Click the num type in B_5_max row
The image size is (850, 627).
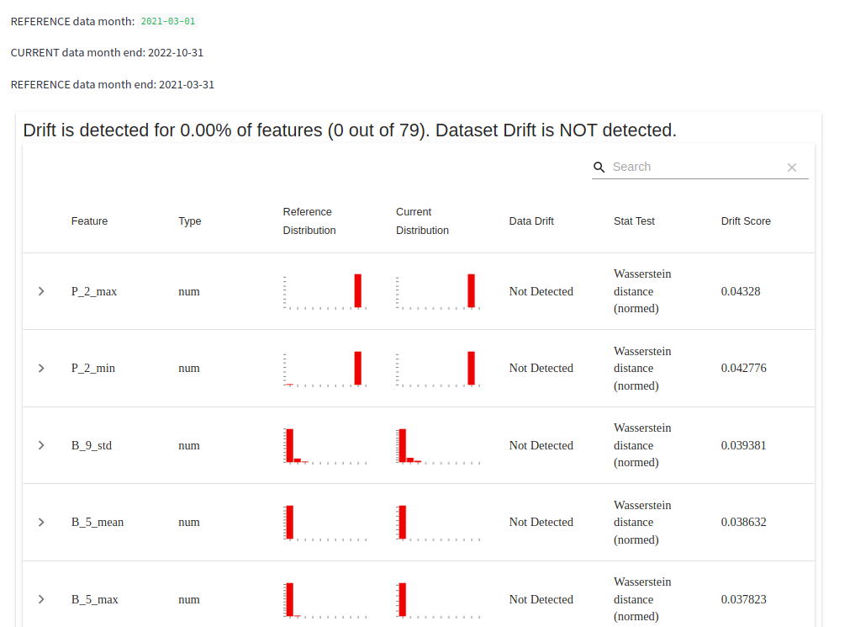[x=189, y=599]
